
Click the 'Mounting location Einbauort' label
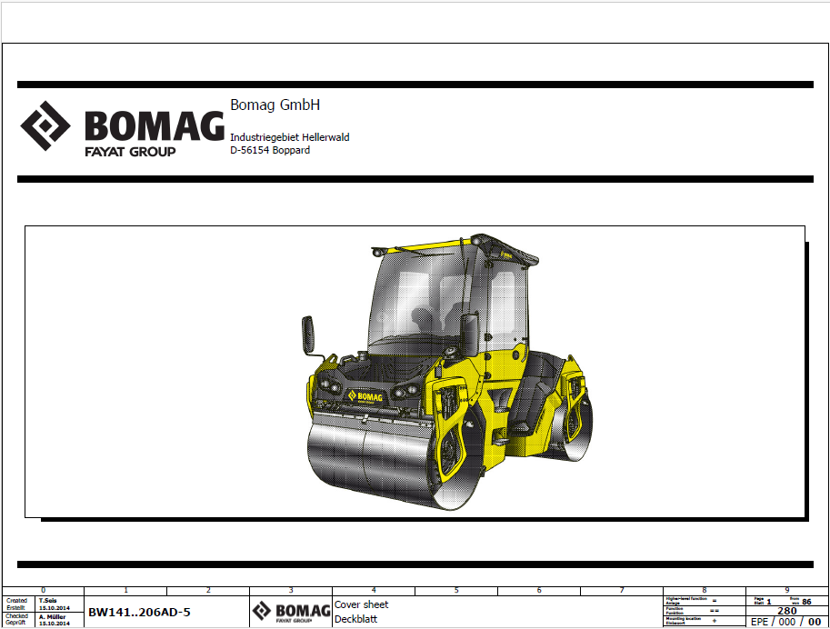(x=684, y=621)
